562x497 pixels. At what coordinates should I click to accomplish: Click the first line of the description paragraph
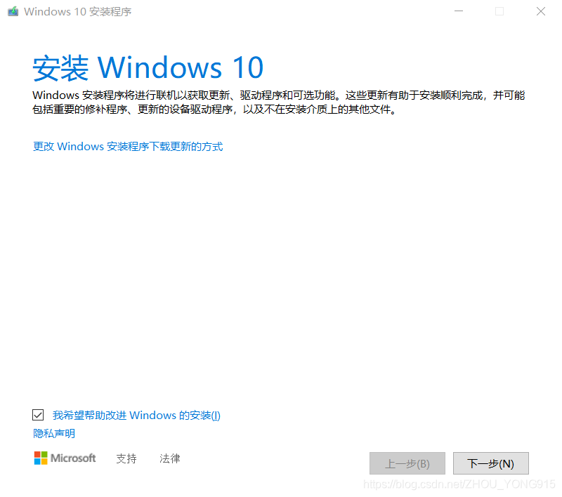coord(278,95)
